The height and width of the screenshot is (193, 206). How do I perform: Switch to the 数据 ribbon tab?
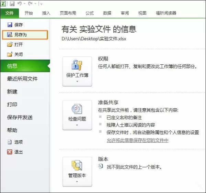107,13
